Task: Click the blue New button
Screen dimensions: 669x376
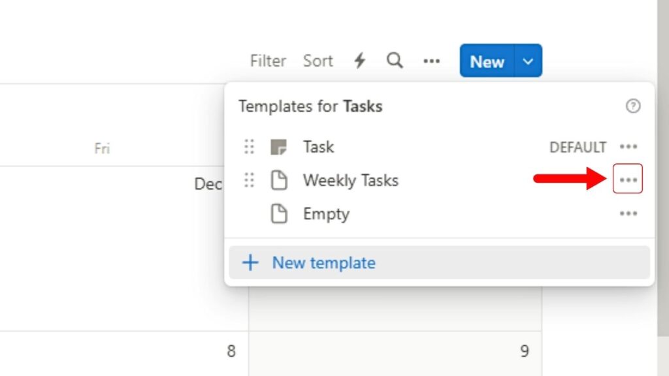Action: coord(487,61)
